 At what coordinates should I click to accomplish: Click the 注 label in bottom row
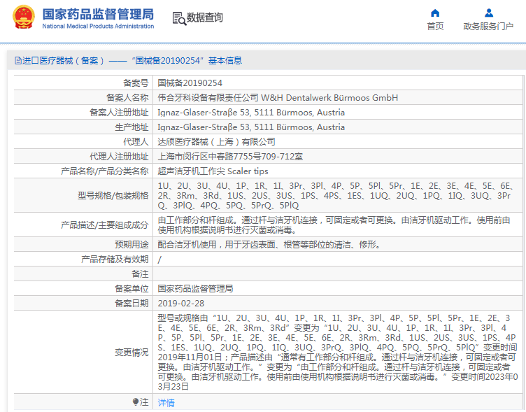144,402
